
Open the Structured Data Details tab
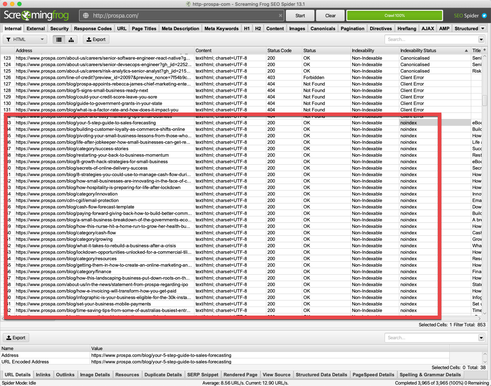click(321, 374)
